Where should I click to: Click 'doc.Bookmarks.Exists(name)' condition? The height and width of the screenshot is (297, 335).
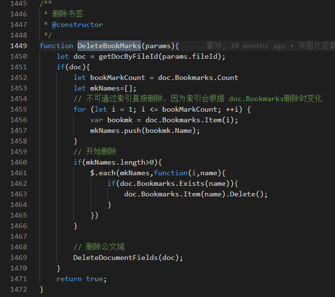click(x=175, y=183)
